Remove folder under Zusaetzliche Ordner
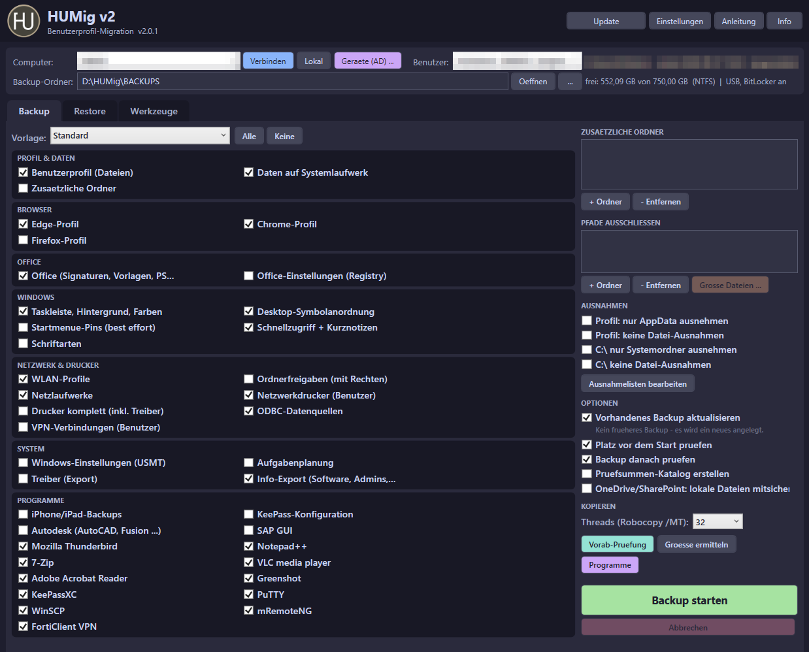This screenshot has width=809, height=652. pyautogui.click(x=661, y=202)
